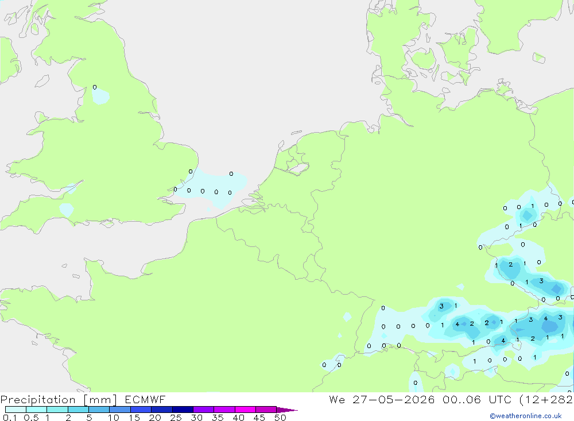Click the legend label '40'

(238, 418)
